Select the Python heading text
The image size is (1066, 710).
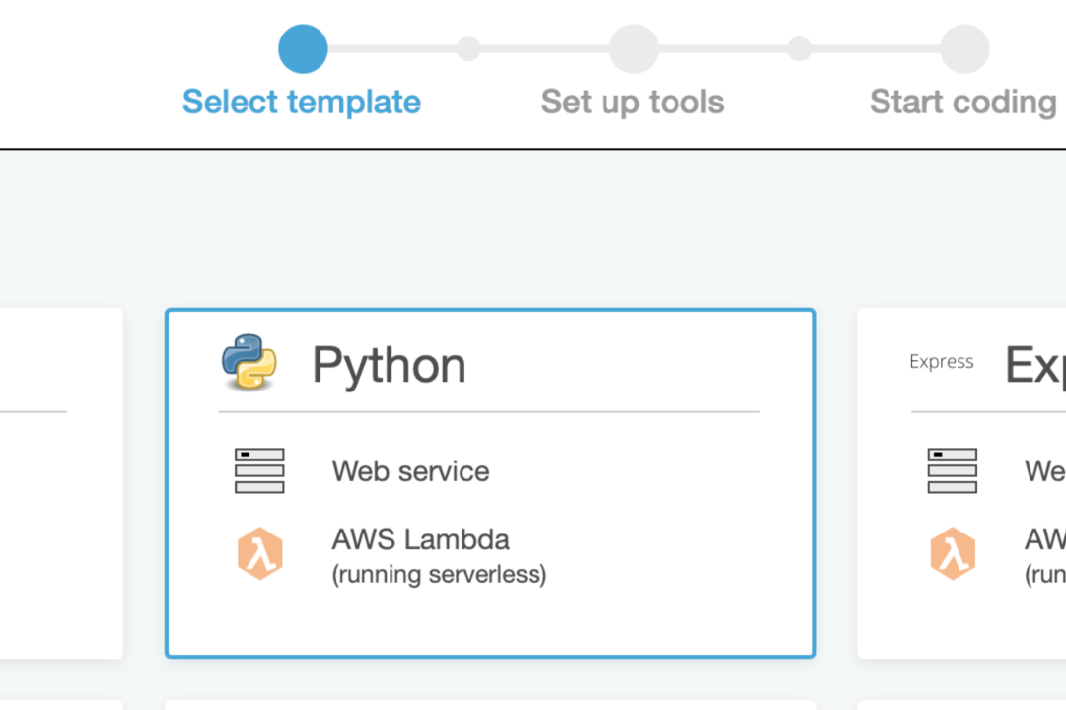coord(389,366)
